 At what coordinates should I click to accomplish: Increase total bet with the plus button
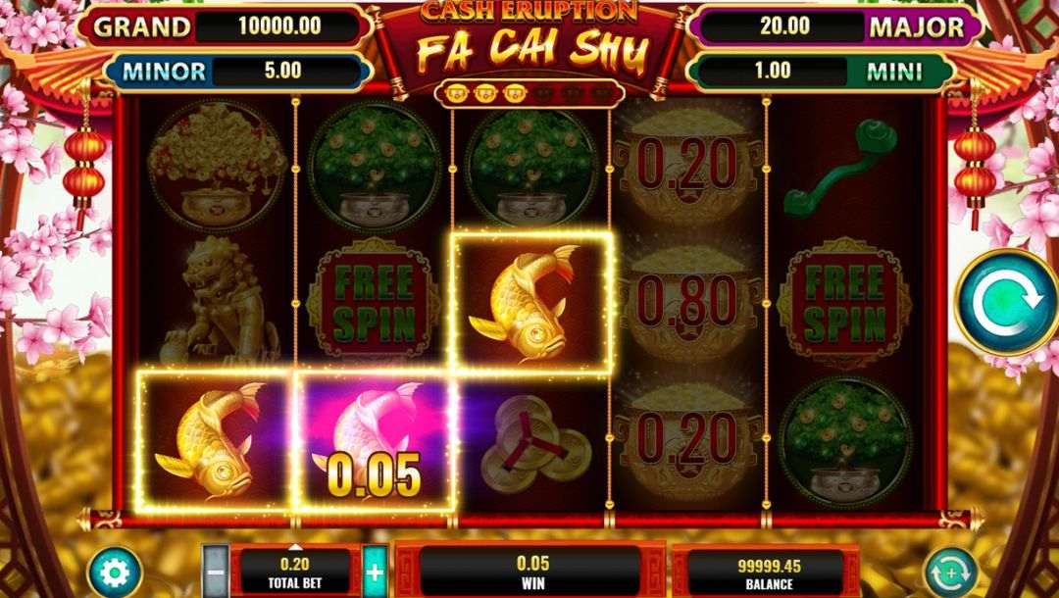(375, 573)
